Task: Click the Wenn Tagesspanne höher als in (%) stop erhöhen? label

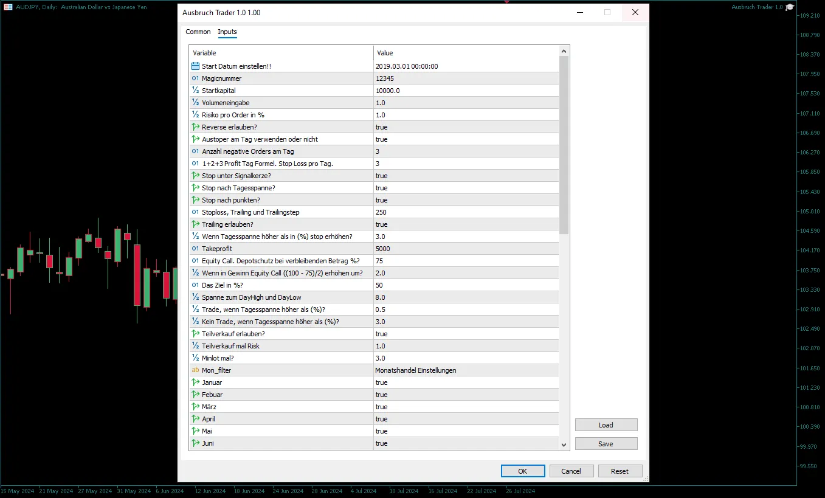Action: click(x=277, y=237)
